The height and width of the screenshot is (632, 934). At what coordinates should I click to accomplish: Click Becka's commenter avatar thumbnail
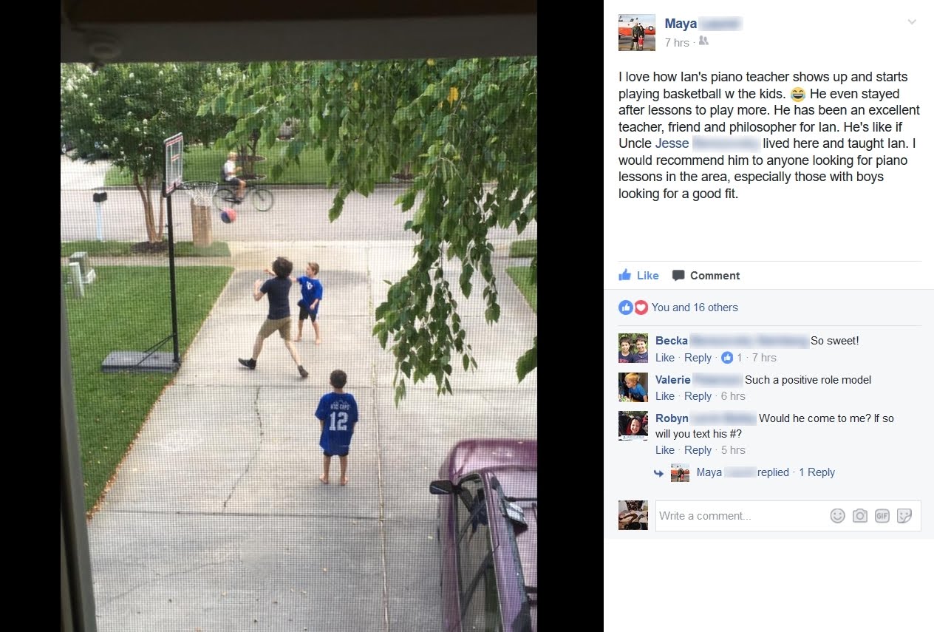coord(633,348)
